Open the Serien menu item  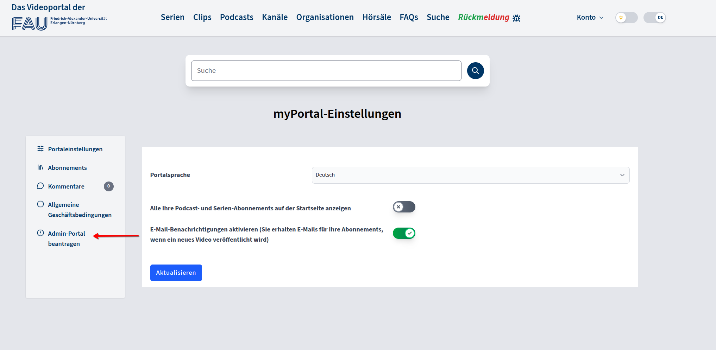tap(172, 17)
